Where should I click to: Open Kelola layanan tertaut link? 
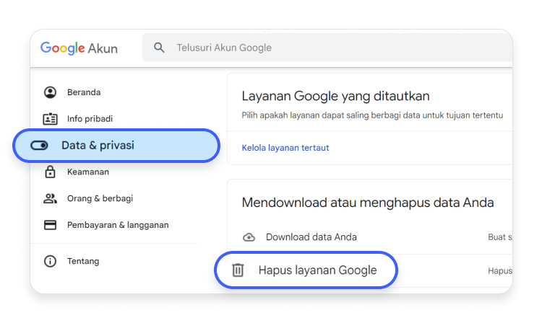coord(285,148)
